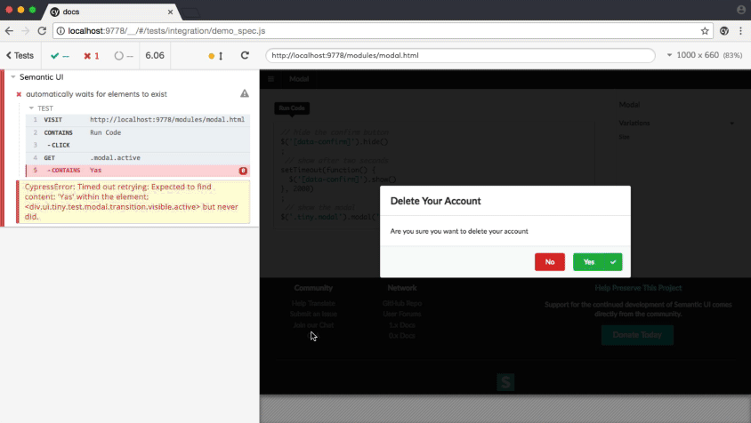Click the test duration 6.06
This screenshot has width=751, height=423.
point(155,55)
